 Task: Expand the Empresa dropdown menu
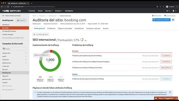59,11
